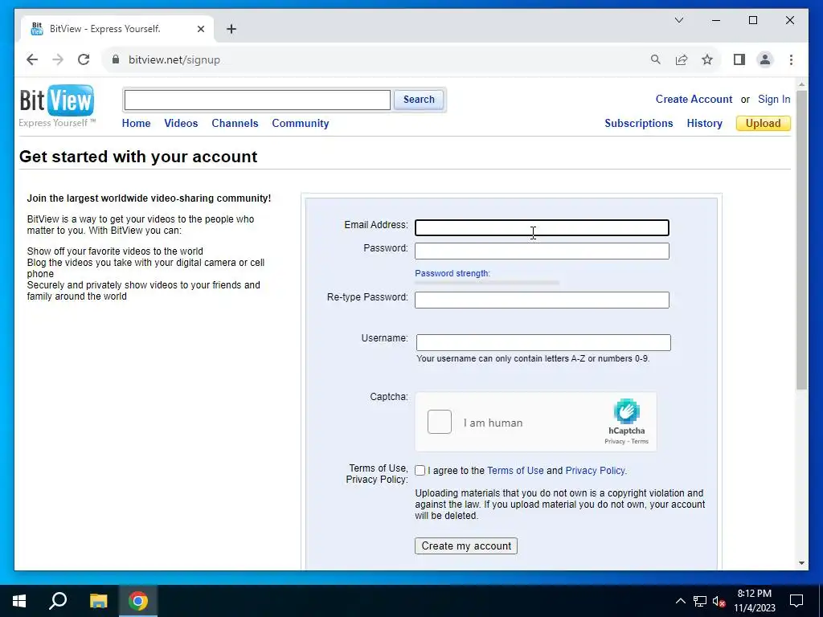Focus the site search text box

(257, 100)
